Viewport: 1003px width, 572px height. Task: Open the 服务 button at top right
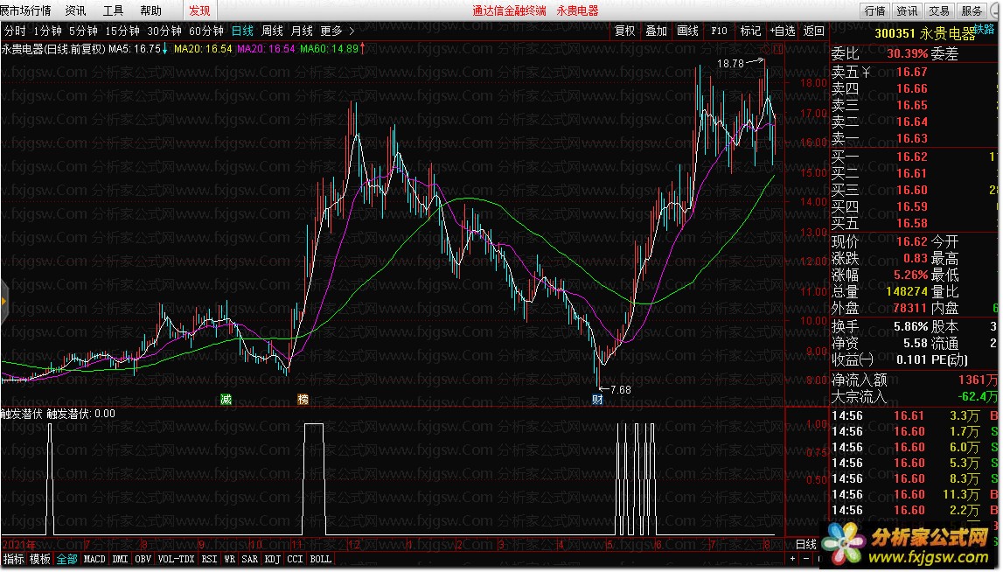(x=971, y=10)
